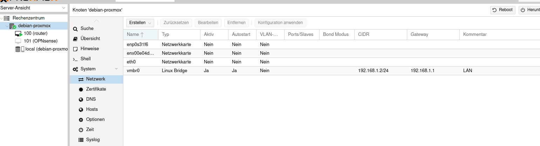Click the Reboot button
Screen dimensions: 540x146
pos(503,10)
